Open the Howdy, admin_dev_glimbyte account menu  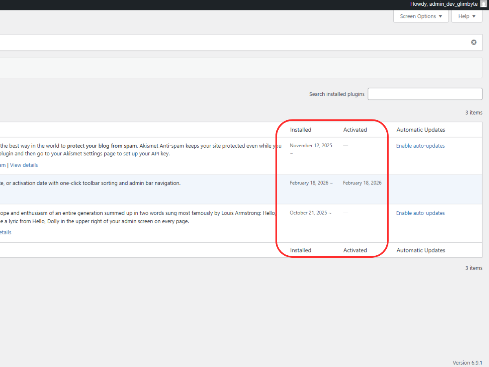pos(444,4)
